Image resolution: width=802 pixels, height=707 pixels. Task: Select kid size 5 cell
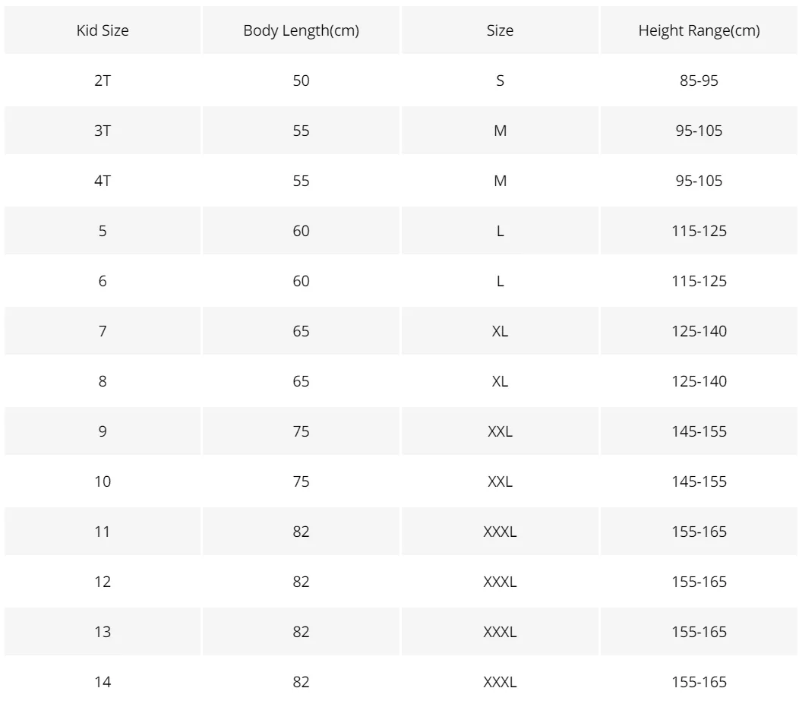(103, 231)
